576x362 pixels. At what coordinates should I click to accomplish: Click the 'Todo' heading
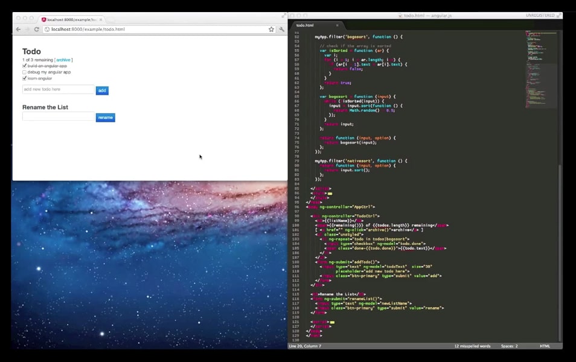pyautogui.click(x=31, y=51)
